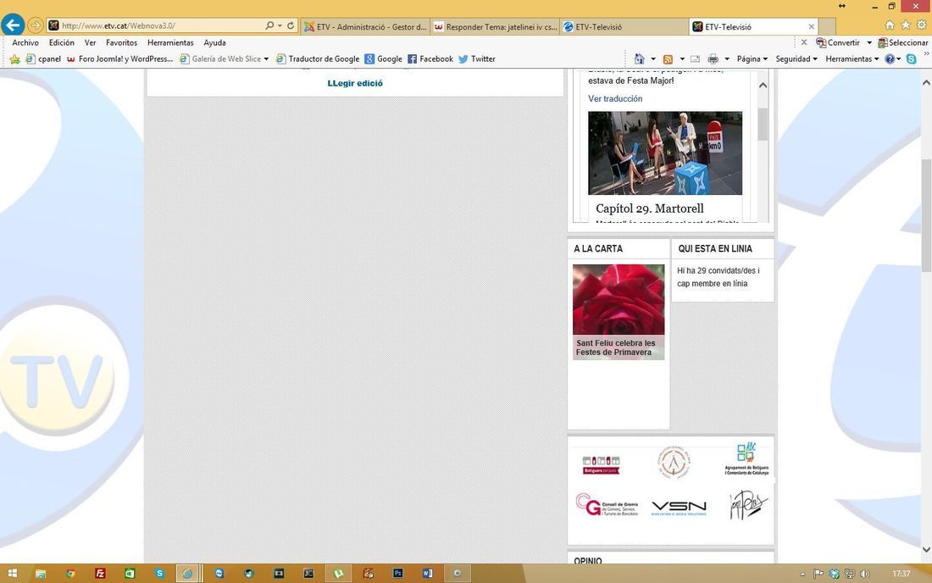Open Photoshop from the taskbar

tap(397, 574)
